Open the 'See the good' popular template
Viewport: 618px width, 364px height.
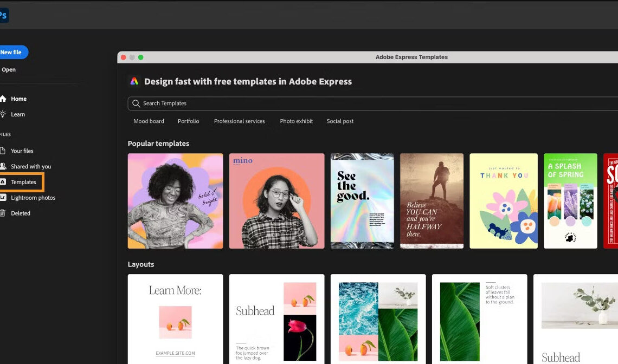point(362,200)
